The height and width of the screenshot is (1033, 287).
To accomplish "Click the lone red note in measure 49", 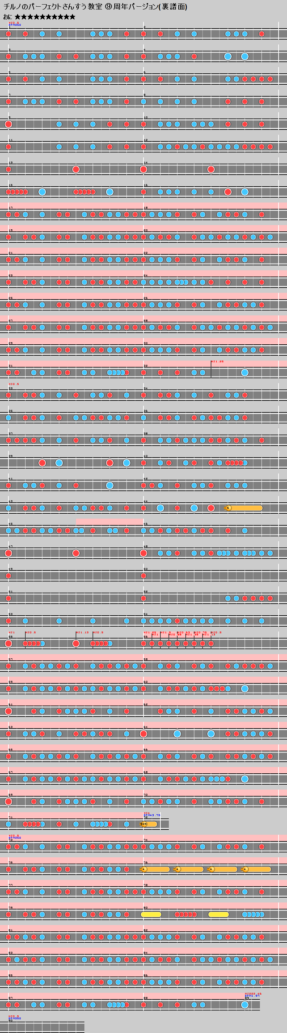I will click(8, 576).
